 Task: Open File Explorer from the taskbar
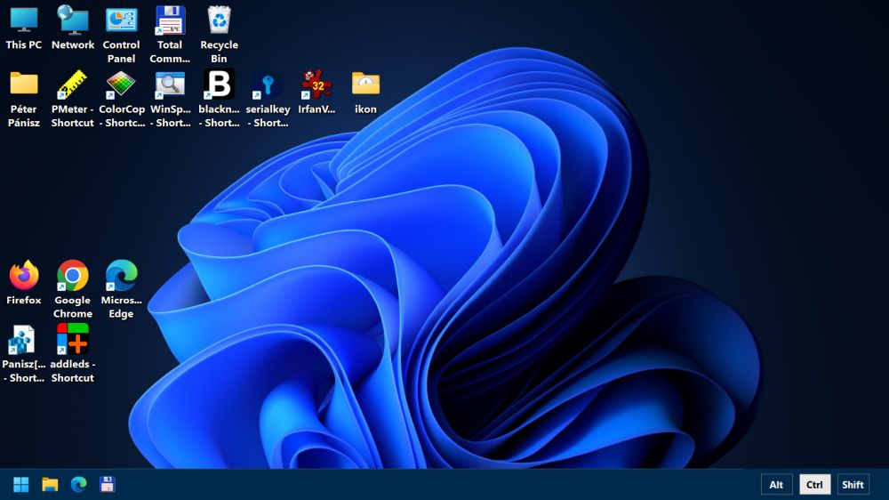pyautogui.click(x=50, y=484)
